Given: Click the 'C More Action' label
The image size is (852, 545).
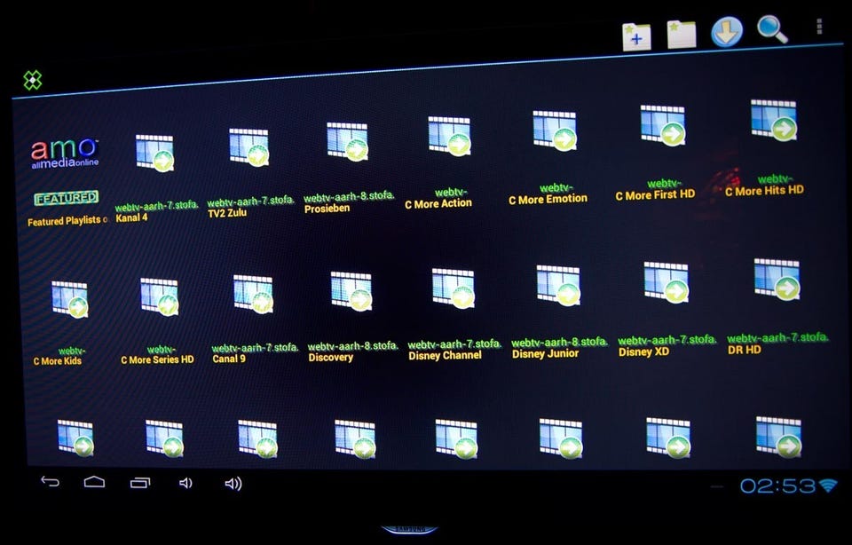Looking at the screenshot, I should [438, 204].
